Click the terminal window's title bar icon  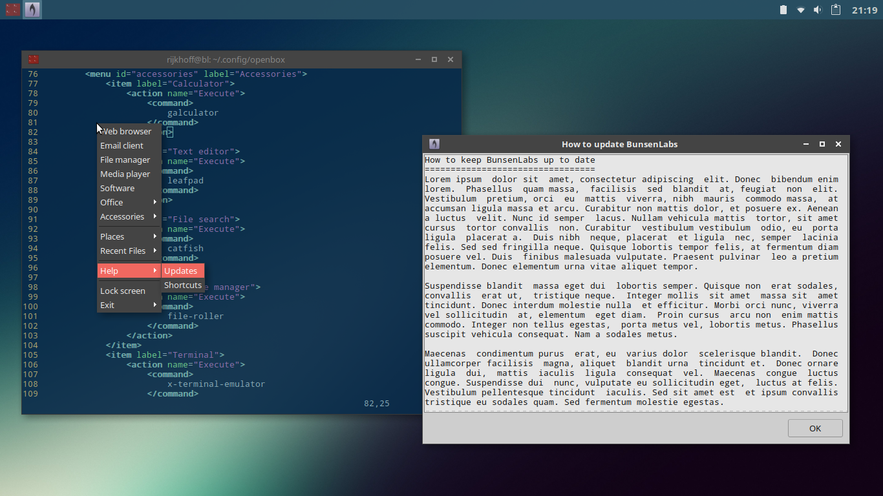pos(33,59)
